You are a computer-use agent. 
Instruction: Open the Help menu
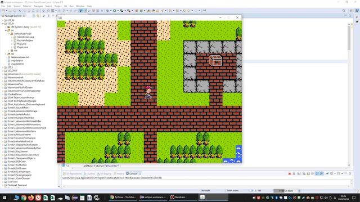point(89,6)
